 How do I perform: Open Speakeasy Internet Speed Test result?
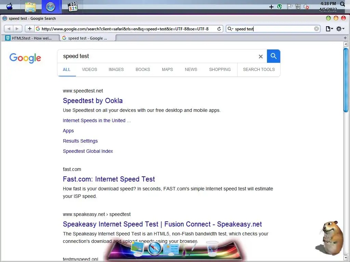point(162,224)
